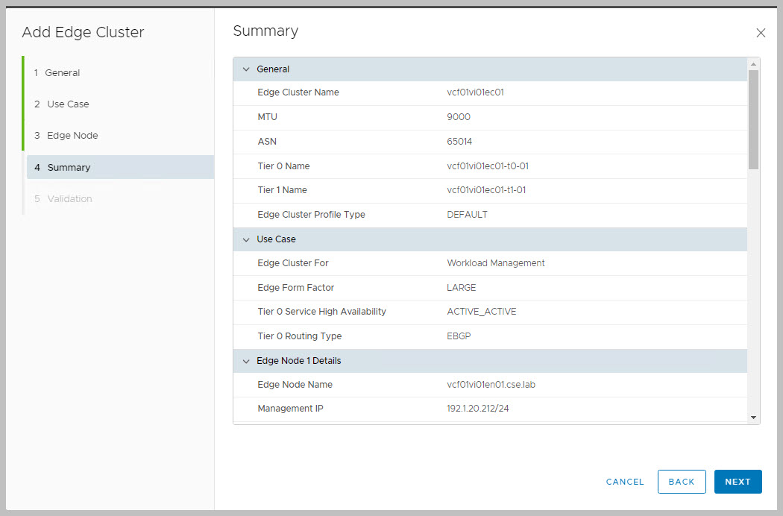Open step 3 Edge Node
783x516 pixels.
pyautogui.click(x=72, y=136)
